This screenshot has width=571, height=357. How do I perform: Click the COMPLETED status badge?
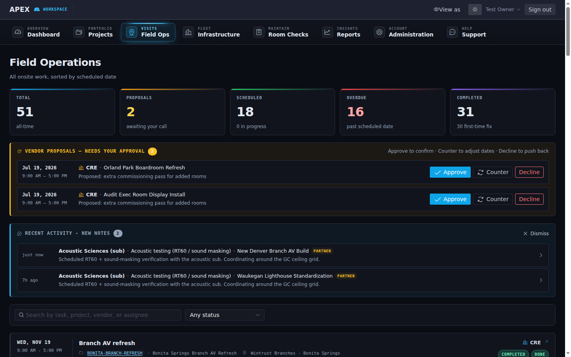click(513, 354)
